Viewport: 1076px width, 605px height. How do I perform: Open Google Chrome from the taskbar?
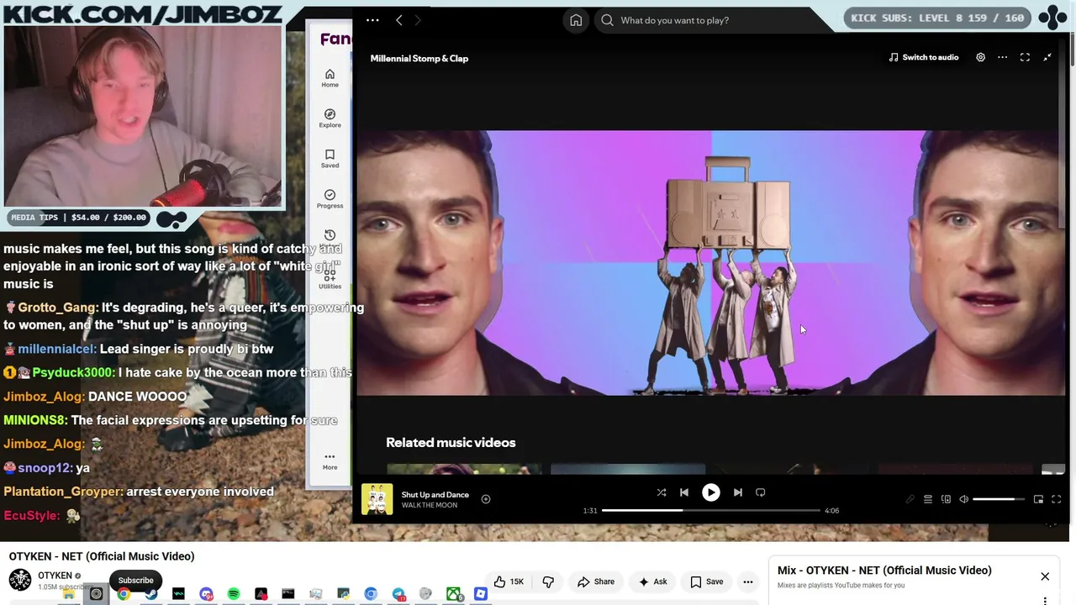124,594
